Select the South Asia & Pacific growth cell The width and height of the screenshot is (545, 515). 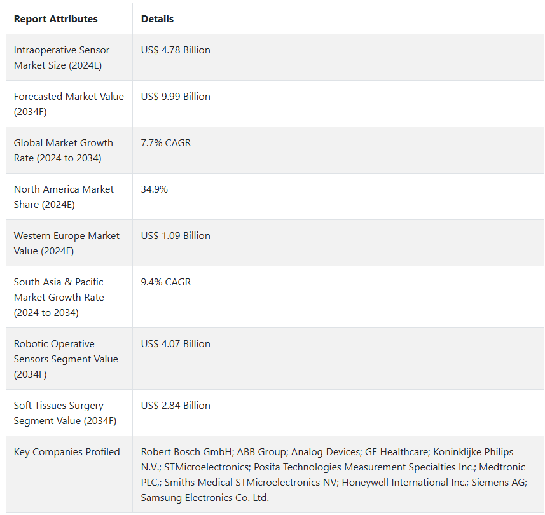(59, 298)
